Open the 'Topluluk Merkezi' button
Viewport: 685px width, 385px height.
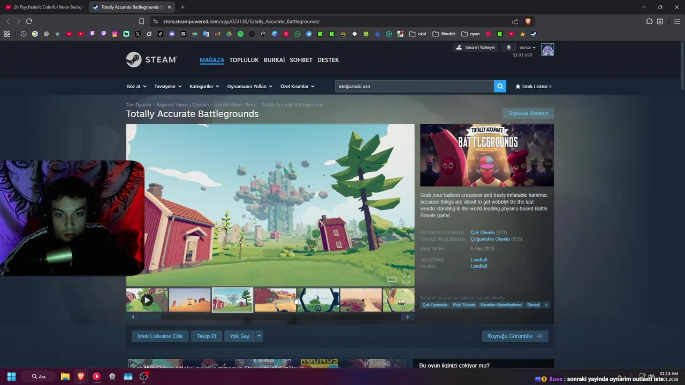pos(528,113)
